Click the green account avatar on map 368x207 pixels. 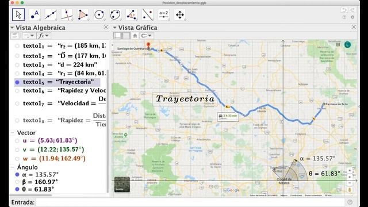coord(347,45)
